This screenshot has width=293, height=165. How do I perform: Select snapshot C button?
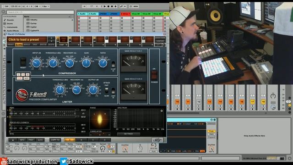93,140
